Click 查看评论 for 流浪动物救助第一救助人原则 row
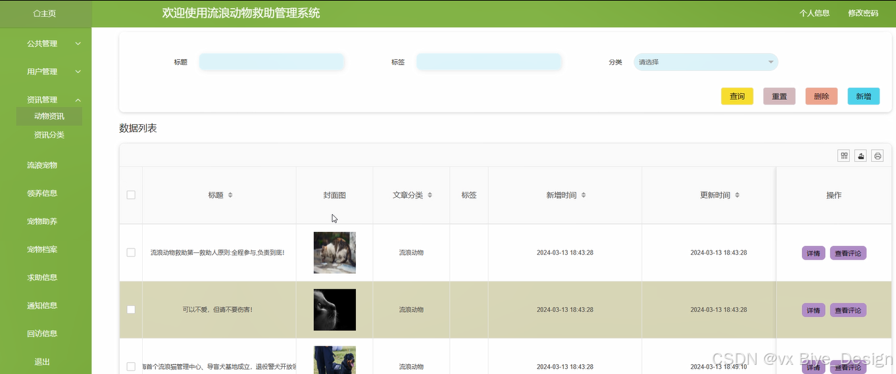896x374 pixels. tap(848, 253)
